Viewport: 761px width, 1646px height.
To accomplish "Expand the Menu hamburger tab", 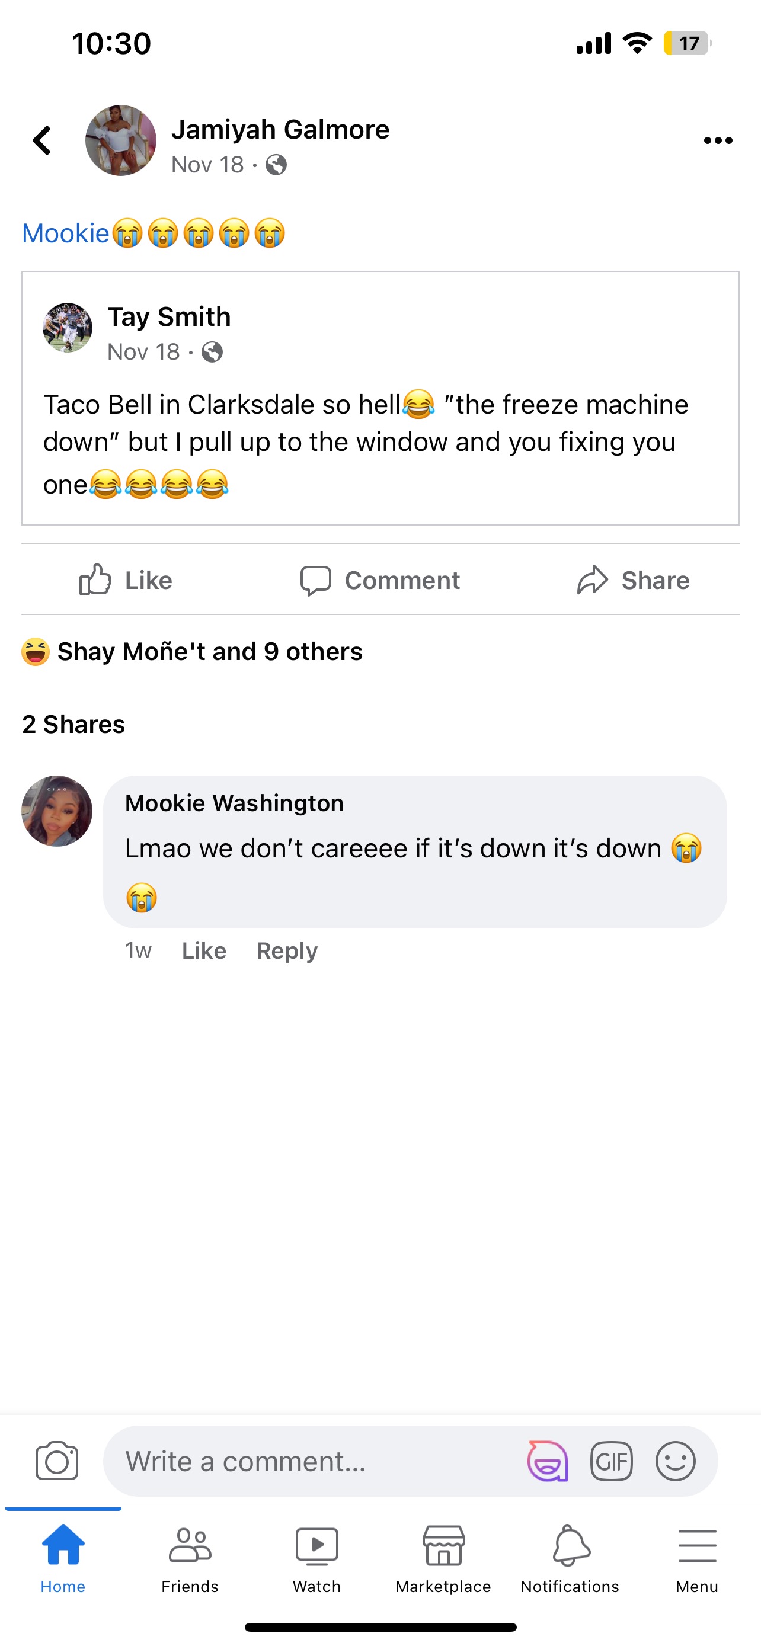I will tap(696, 1558).
